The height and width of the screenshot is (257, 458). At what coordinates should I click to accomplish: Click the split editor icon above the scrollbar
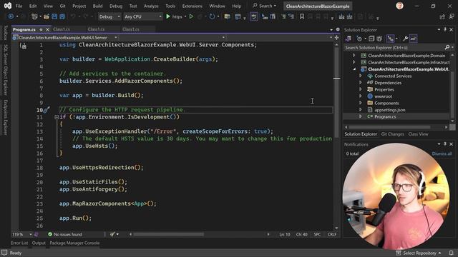coord(336,38)
